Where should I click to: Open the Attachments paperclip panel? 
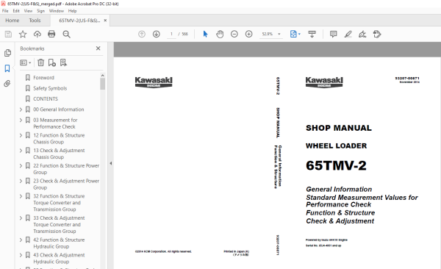pyautogui.click(x=7, y=84)
